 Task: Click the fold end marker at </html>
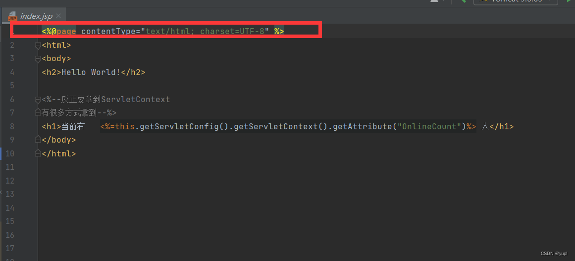(38, 153)
